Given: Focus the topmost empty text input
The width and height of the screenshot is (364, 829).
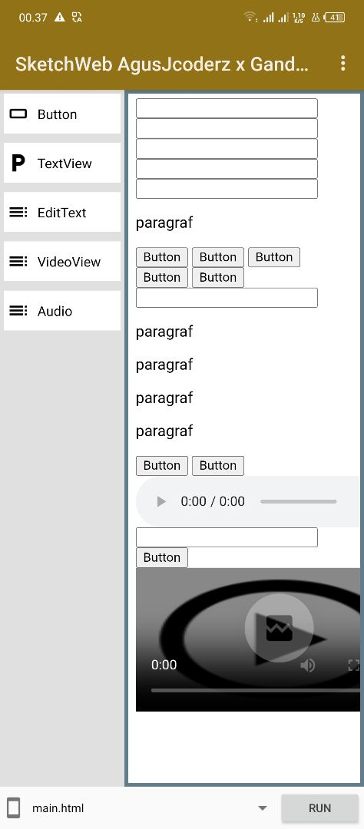Looking at the screenshot, I should 227,108.
